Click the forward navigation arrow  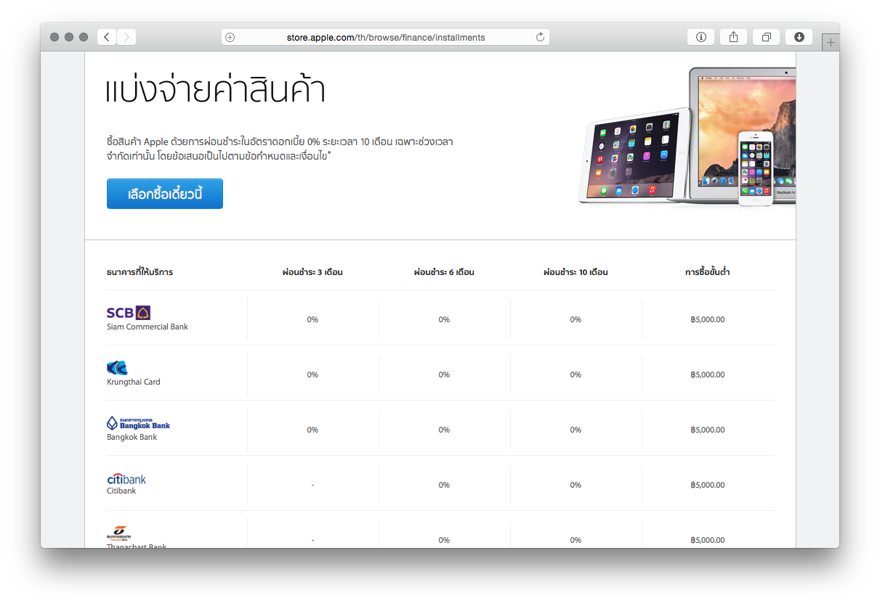(x=126, y=37)
